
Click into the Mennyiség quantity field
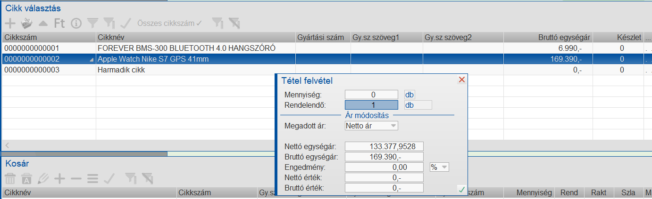(371, 95)
